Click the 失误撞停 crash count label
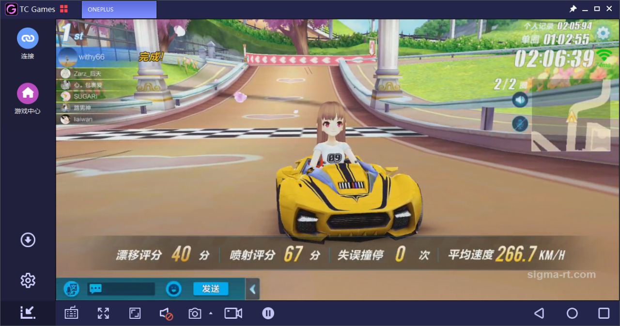620x326 pixels. (x=360, y=255)
